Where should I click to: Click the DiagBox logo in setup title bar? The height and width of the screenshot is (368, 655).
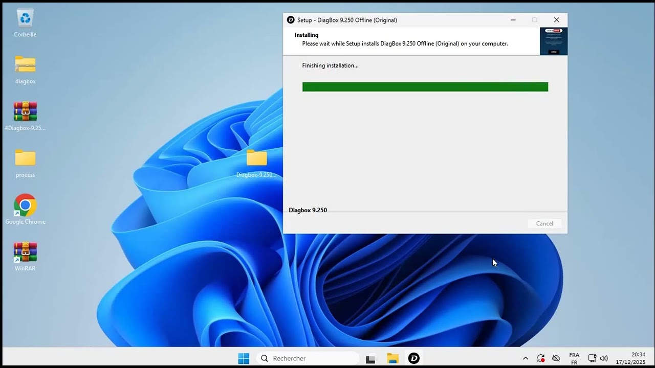pos(291,20)
